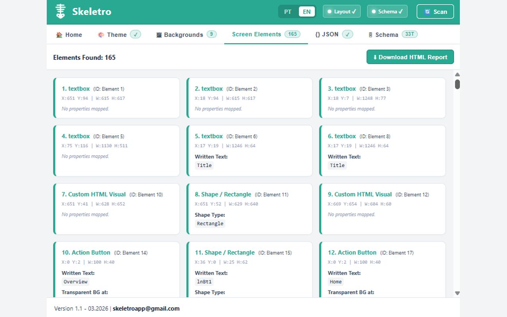Select card 1. textbox Element 1
The width and height of the screenshot is (507, 317).
(116, 98)
